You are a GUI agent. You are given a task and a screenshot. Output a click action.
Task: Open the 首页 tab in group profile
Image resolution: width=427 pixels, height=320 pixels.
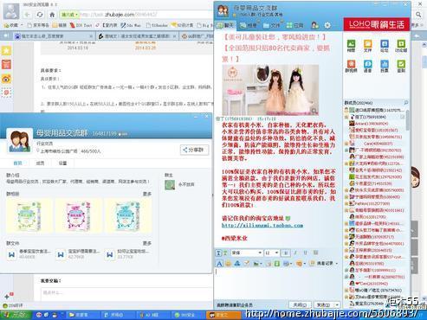(18, 163)
